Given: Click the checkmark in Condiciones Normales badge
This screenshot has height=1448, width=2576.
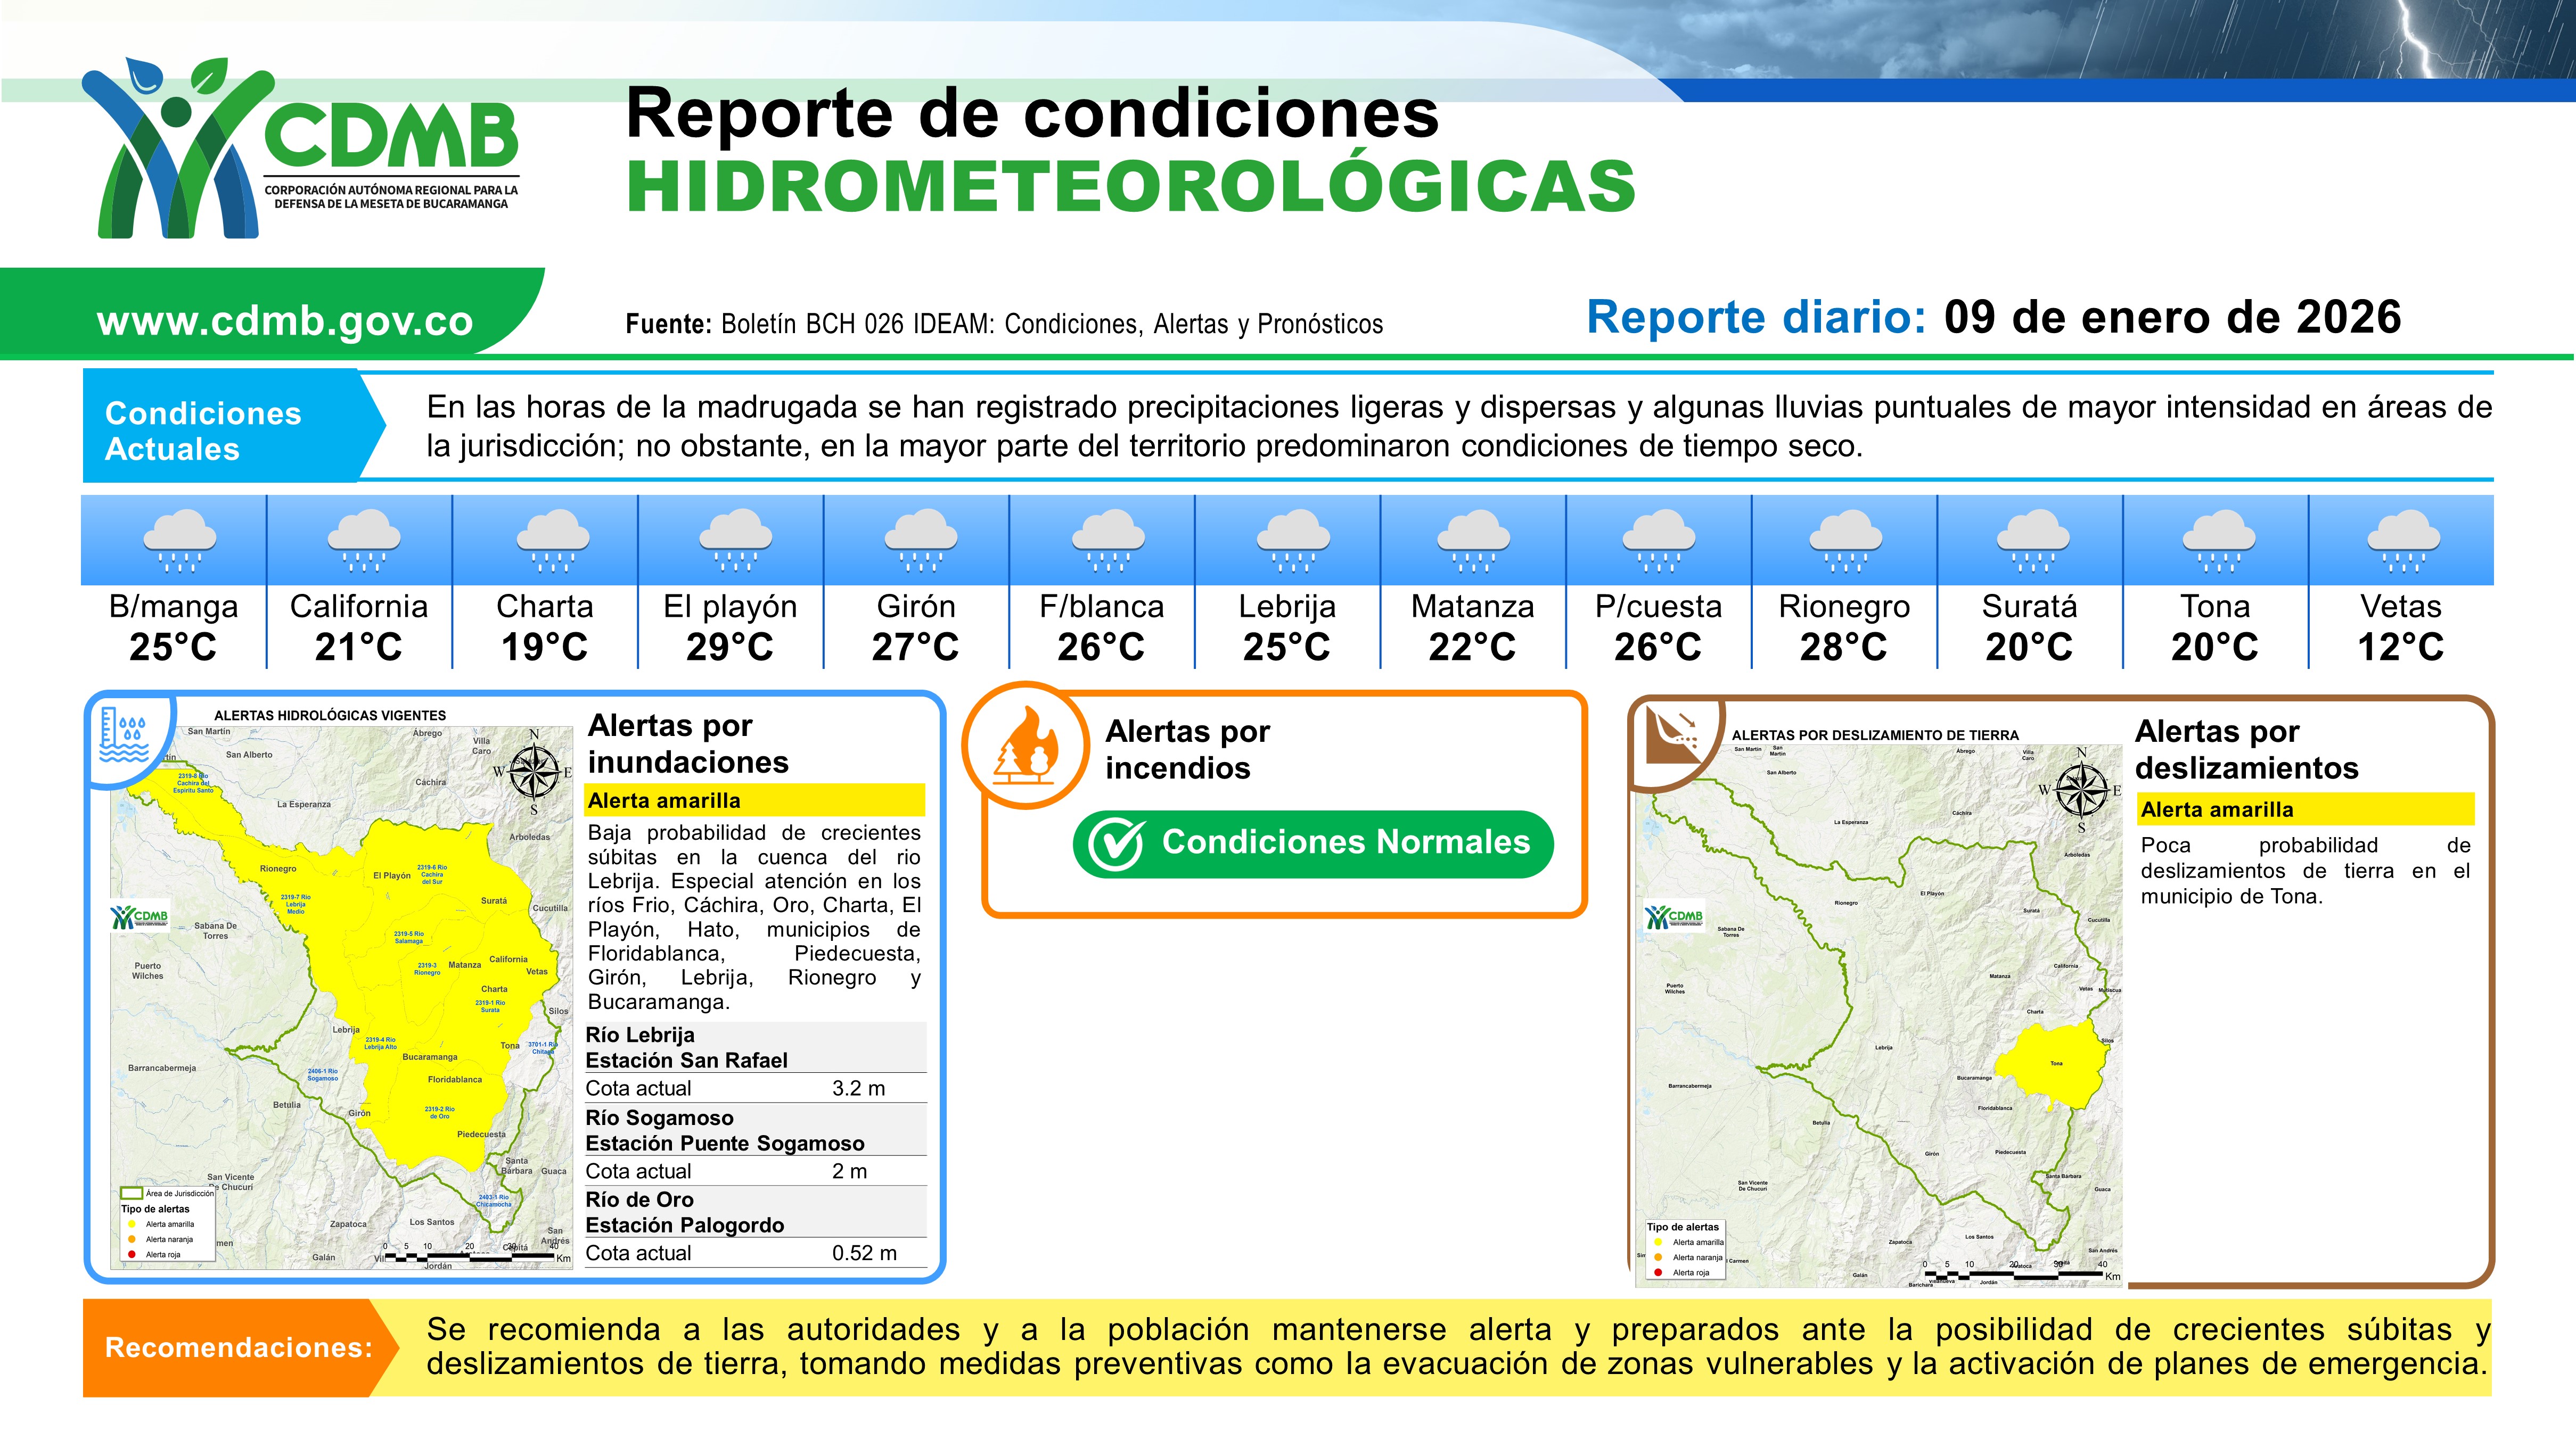Looking at the screenshot, I should (x=1115, y=845).
